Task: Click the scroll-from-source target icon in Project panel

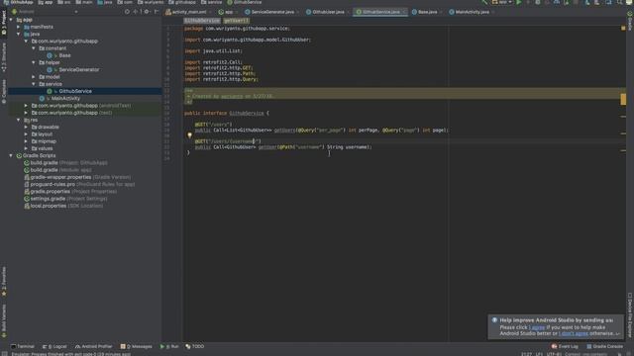Action: click(x=128, y=12)
